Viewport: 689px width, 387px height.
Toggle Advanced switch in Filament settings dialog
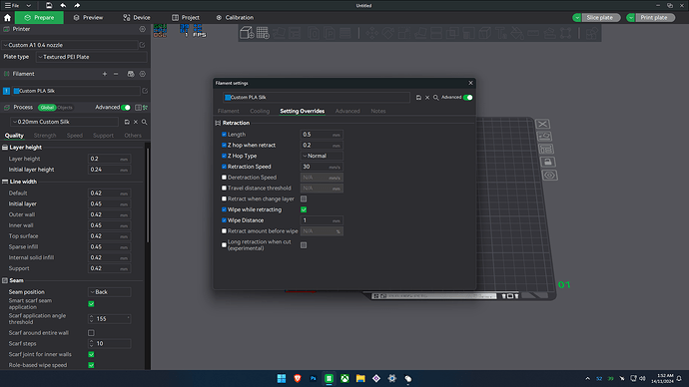[468, 98]
